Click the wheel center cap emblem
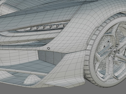This screenshot has width=126, height=94. (115, 51)
